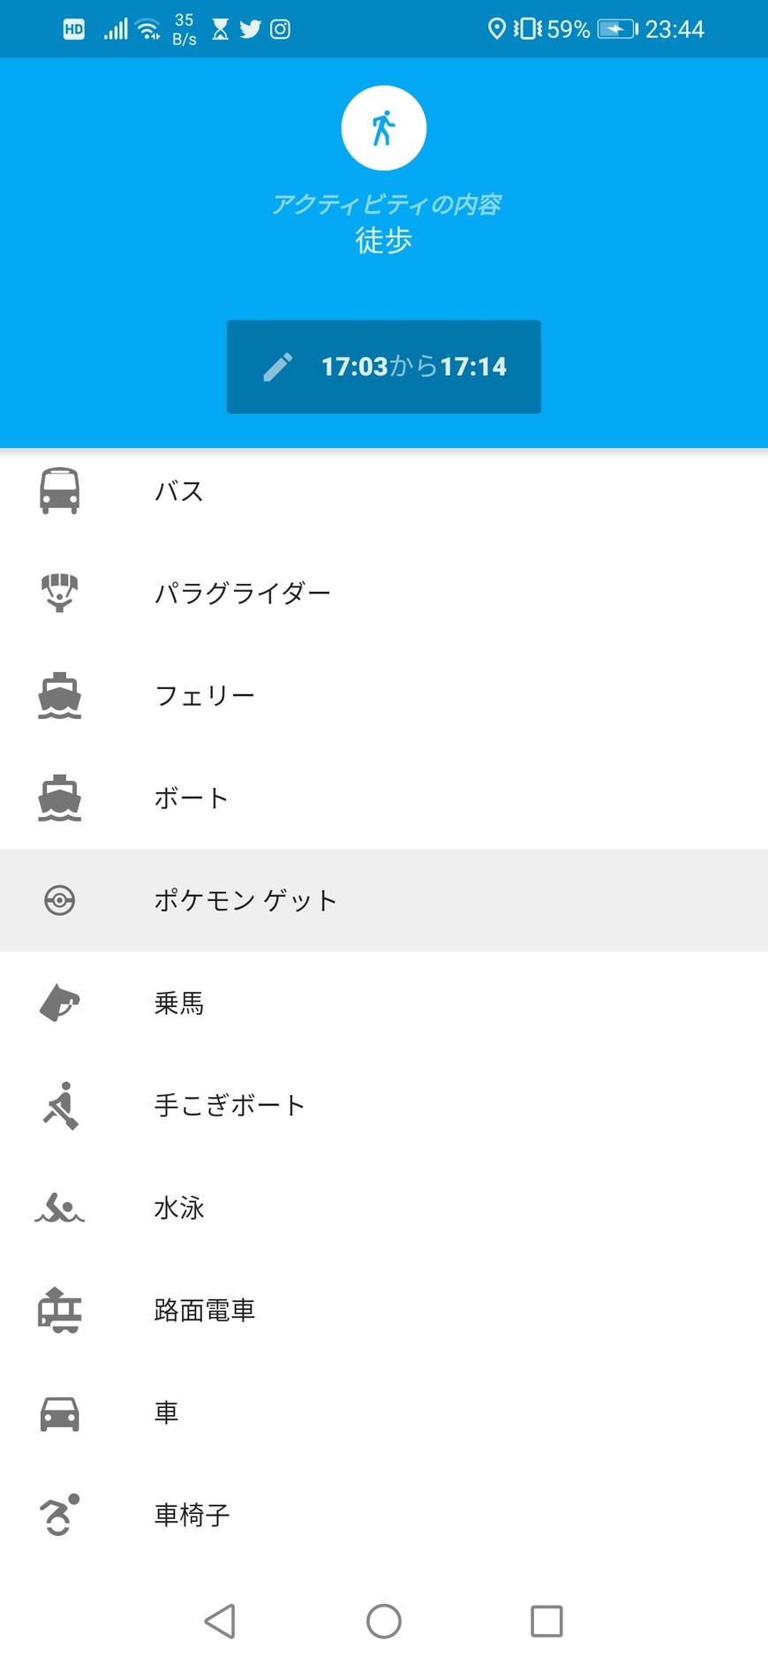
Task: Select the car icon
Action: (x=59, y=1412)
